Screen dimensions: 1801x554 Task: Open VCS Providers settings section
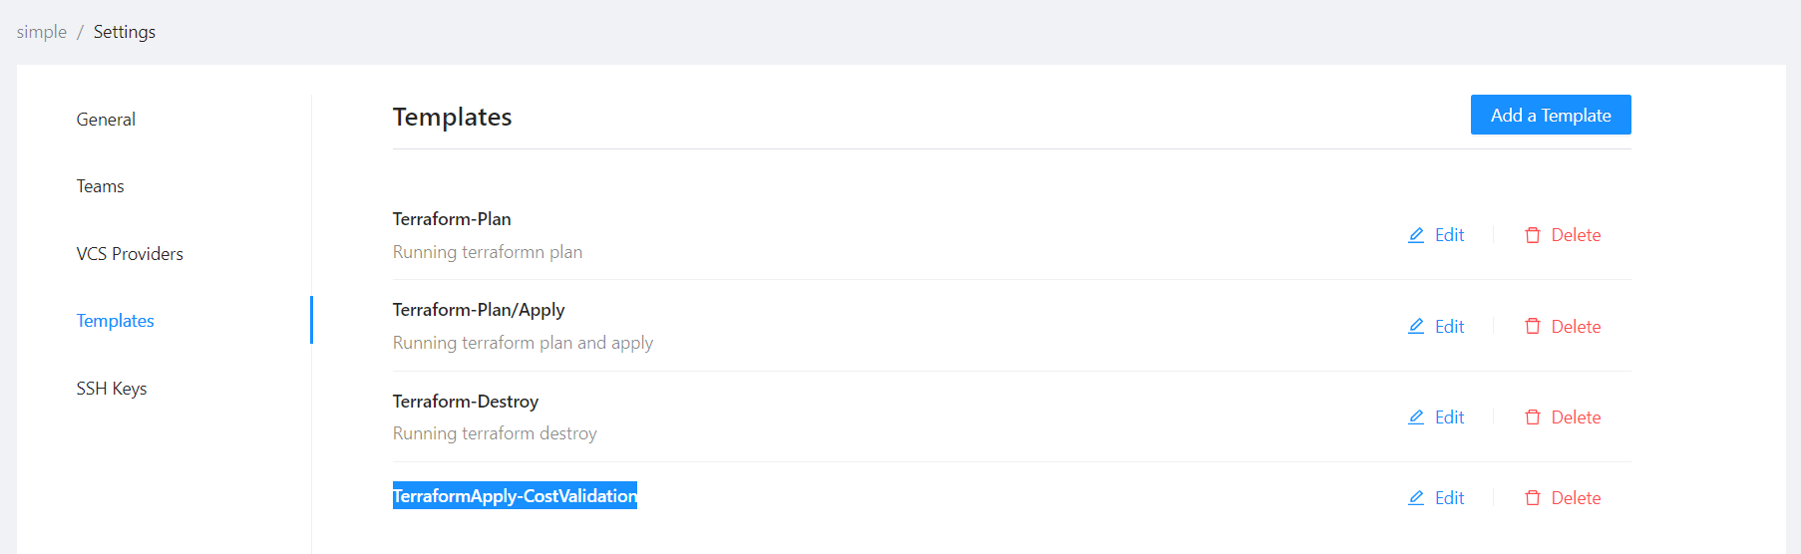(x=130, y=254)
